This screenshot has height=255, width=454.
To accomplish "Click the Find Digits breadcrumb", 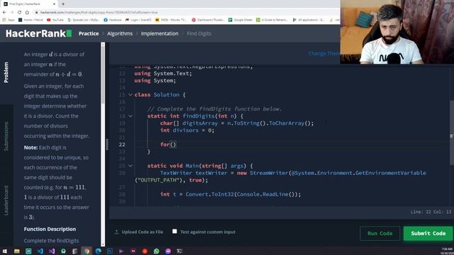I will click(199, 33).
